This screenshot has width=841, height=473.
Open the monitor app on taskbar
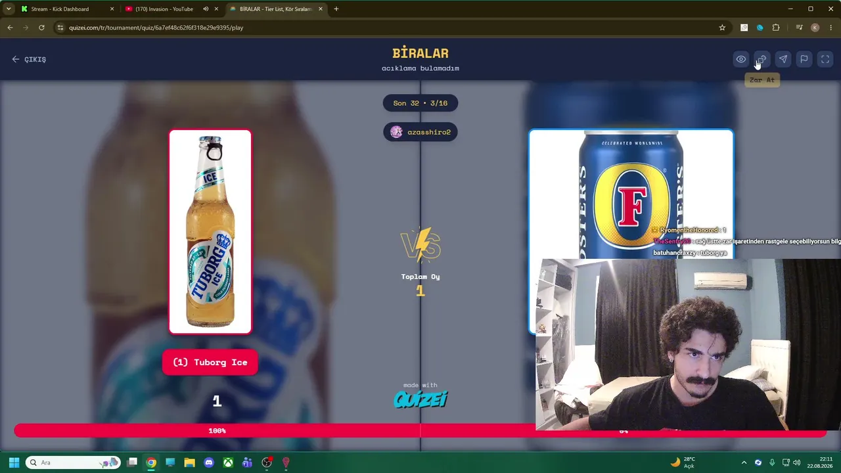pos(170,462)
